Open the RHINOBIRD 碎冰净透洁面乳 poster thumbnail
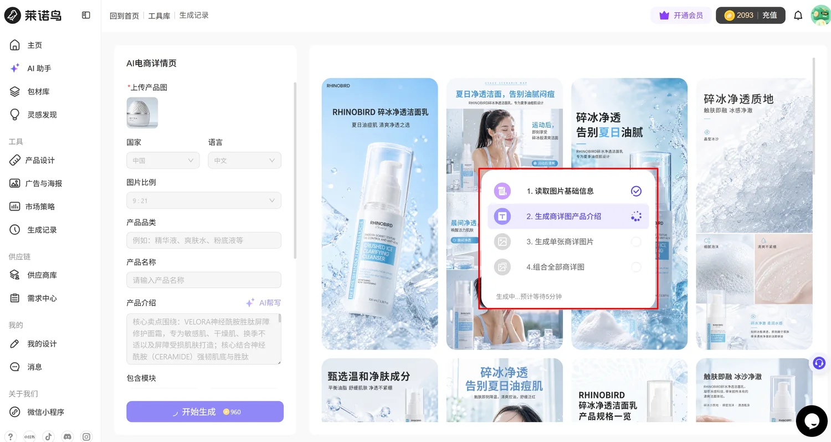 [x=380, y=214]
